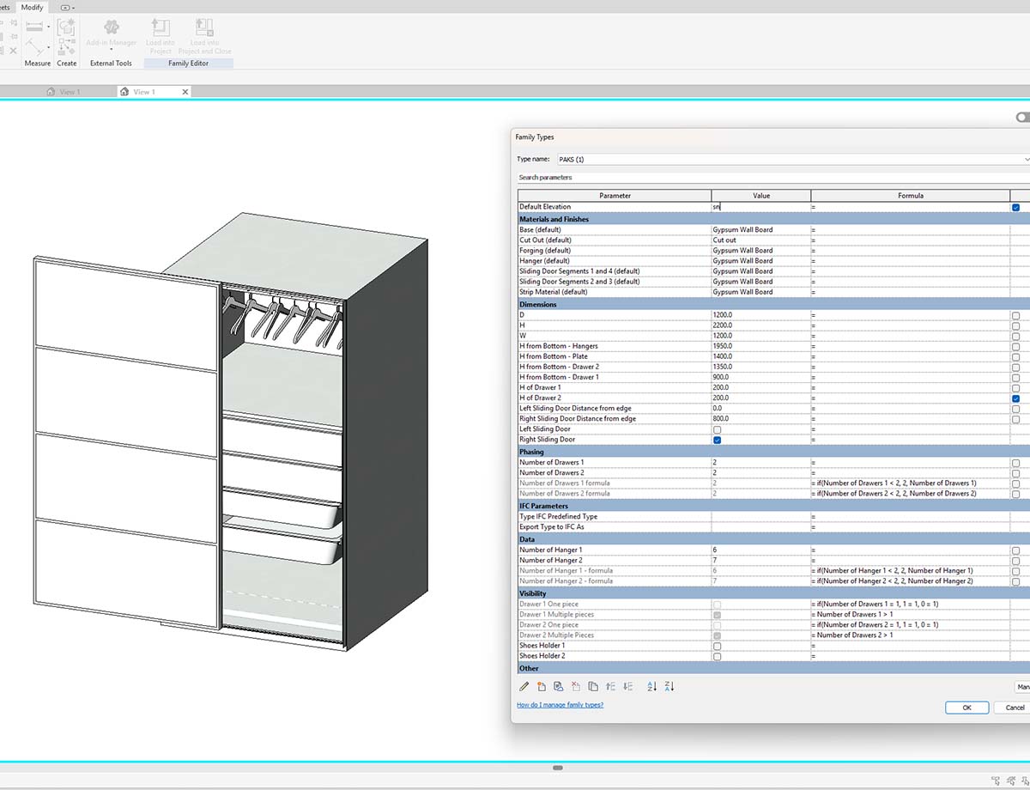The width and height of the screenshot is (1030, 790).
Task: Click the New Type icon in bottom toolbar
Action: pos(559,686)
